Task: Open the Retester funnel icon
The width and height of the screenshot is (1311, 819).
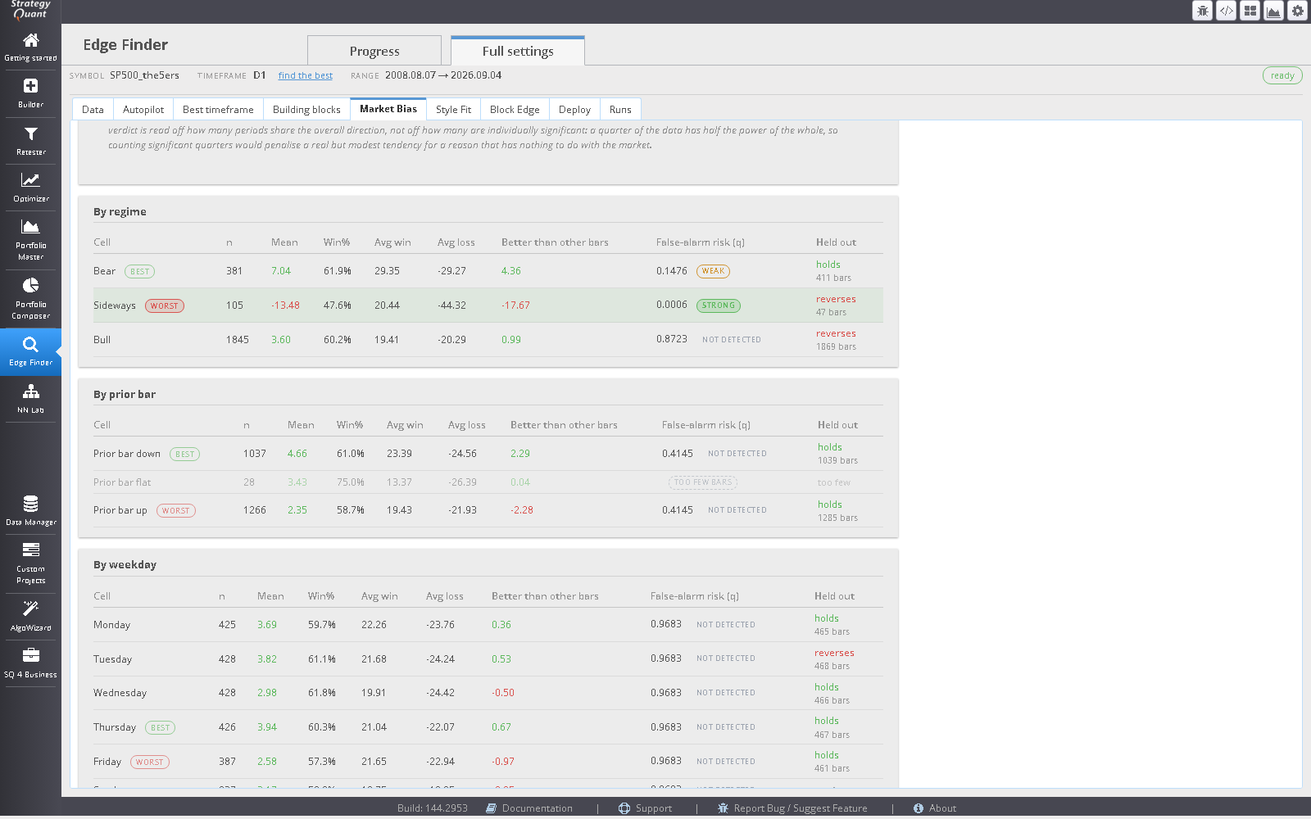Action: point(30,133)
